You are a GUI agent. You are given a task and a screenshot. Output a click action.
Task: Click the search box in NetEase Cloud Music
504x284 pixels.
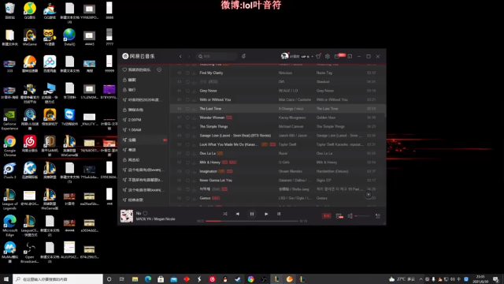coord(217,56)
